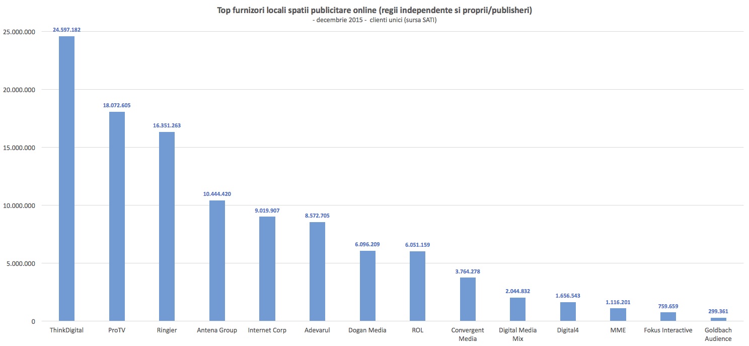Select the ProTV bar
The width and height of the screenshot is (749, 346).
pyautogui.click(x=117, y=216)
